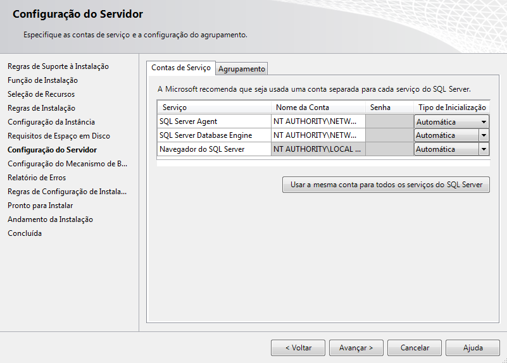Click account name cell for SQL Server Agent

coord(318,121)
